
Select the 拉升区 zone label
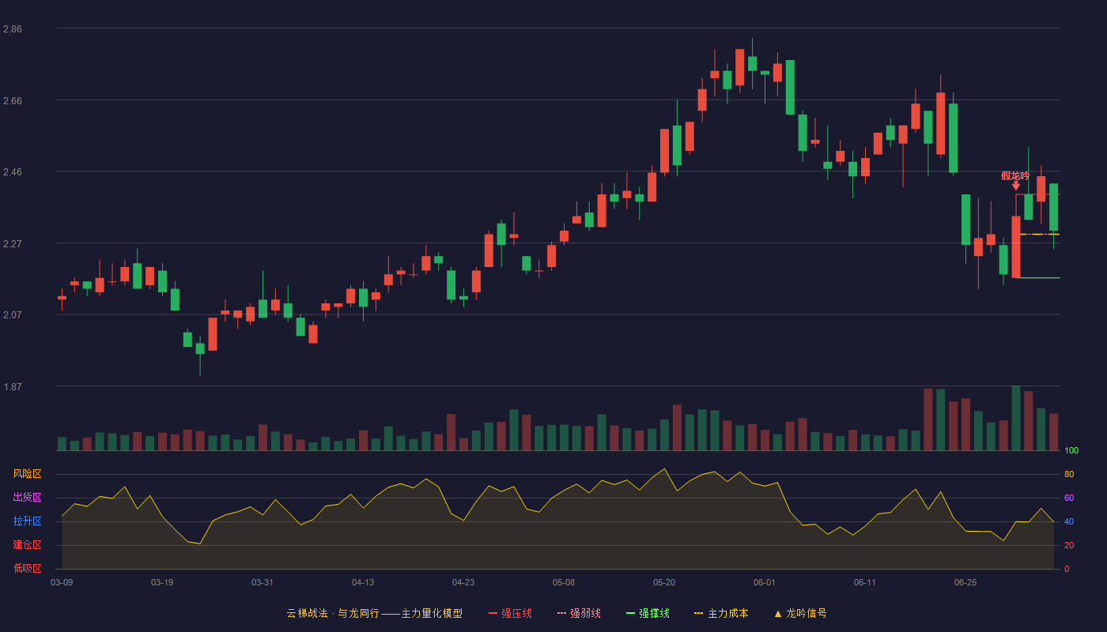27,521
